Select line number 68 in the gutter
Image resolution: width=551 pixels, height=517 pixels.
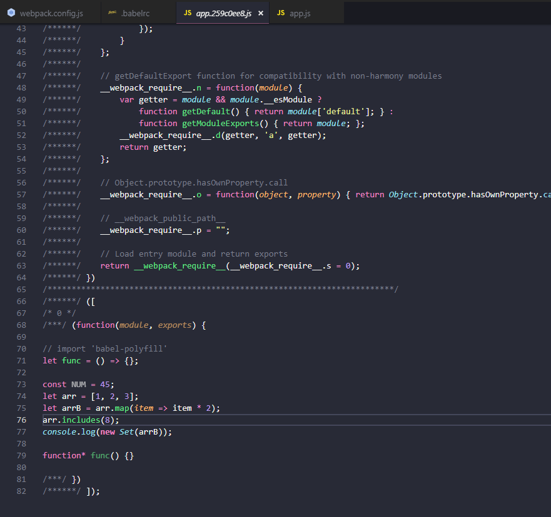pos(21,325)
